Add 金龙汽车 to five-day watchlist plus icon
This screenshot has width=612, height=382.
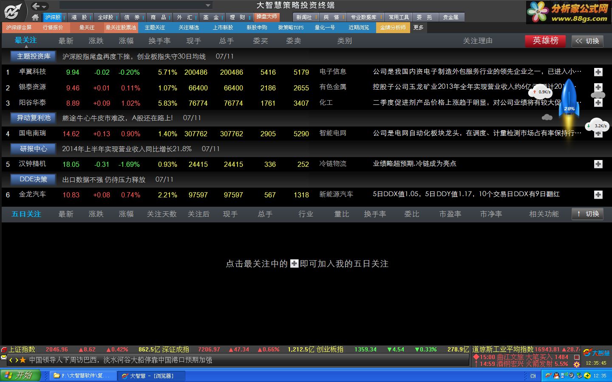tap(598, 195)
